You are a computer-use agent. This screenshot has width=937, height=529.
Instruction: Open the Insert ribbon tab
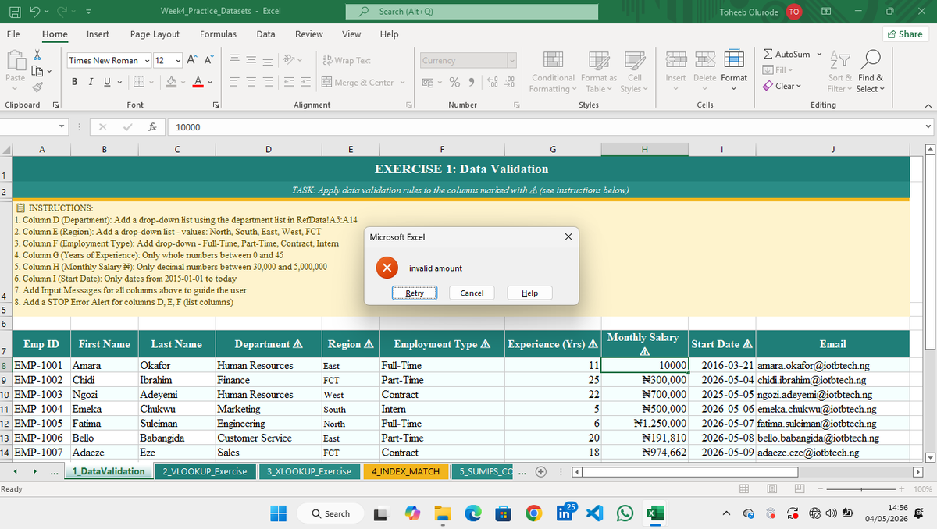(98, 34)
